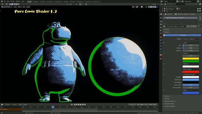
Task: Open the viewport Add menu
Action: 24,7
